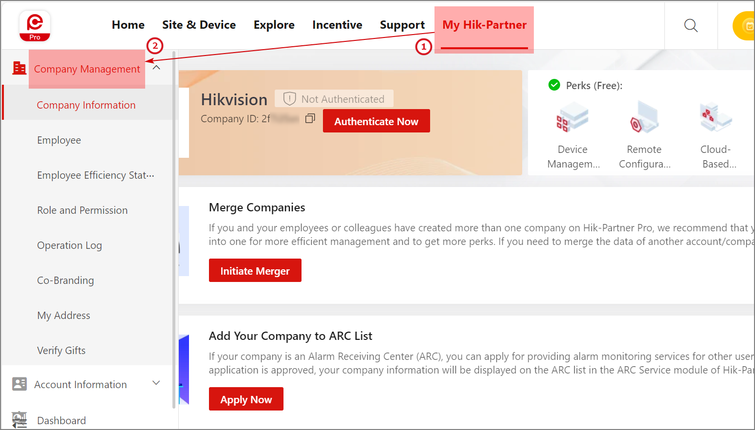Image resolution: width=755 pixels, height=430 pixels.
Task: Click the green Perks checkmark icon
Action: pos(554,85)
